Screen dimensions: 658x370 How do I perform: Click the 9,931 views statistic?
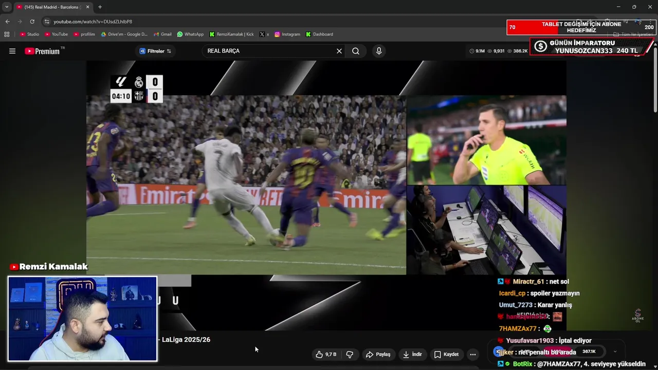click(x=496, y=51)
